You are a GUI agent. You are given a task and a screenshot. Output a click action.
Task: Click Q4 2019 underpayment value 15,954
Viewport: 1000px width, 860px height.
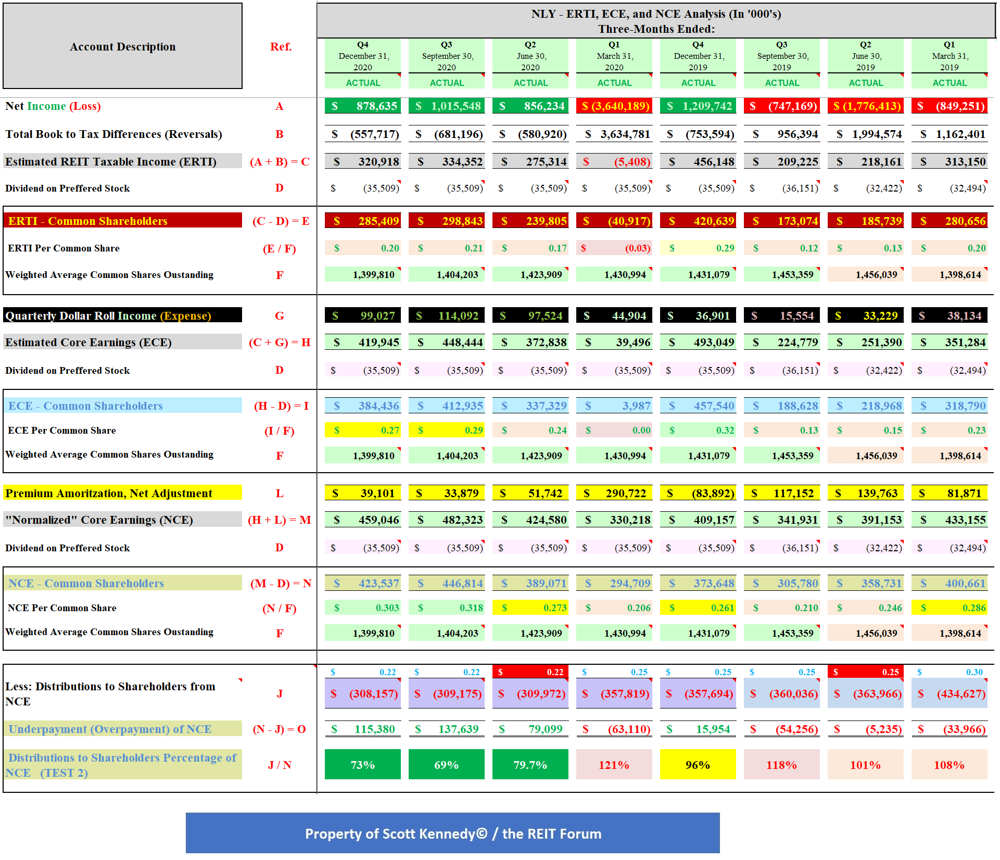click(698, 729)
